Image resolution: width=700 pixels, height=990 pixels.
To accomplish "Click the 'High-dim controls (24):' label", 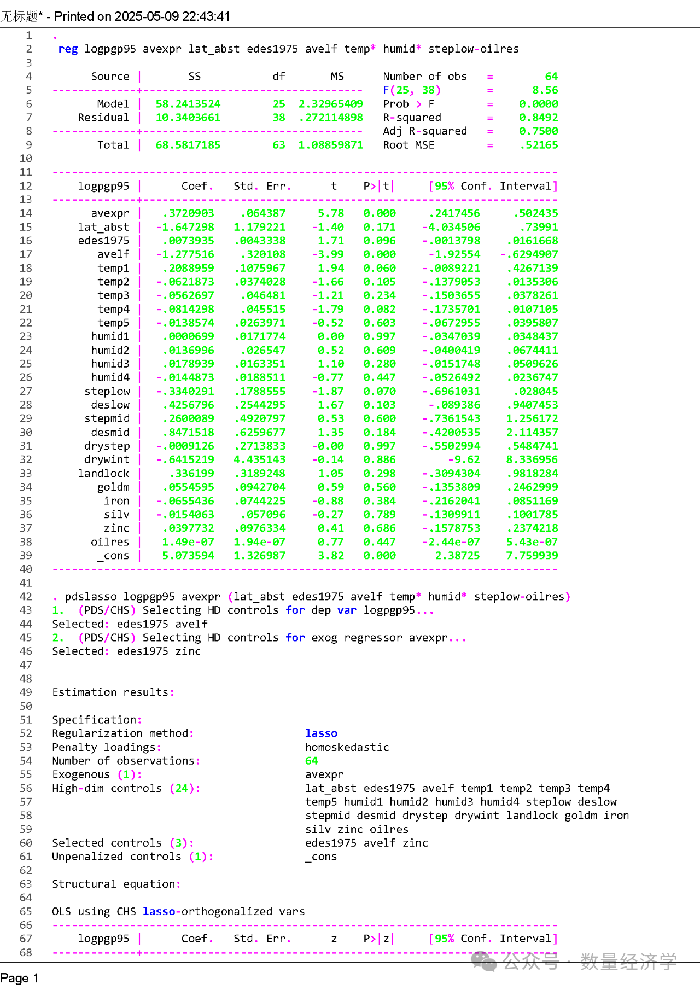I will click(126, 788).
